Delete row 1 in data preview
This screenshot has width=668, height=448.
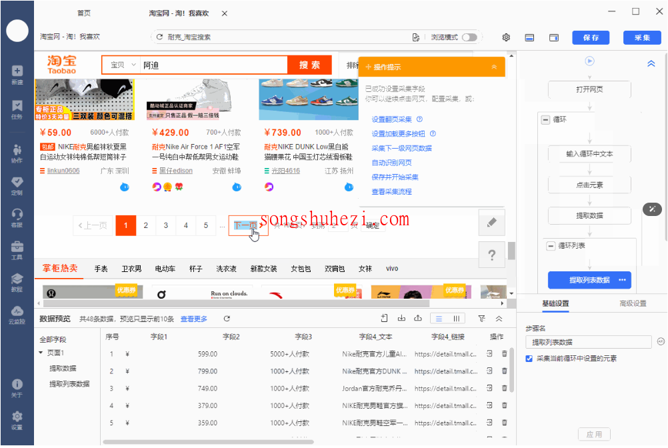coord(505,353)
